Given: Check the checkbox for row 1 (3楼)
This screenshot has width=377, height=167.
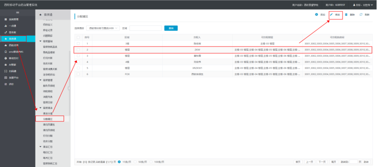Looking at the screenshot, I should (78, 44).
